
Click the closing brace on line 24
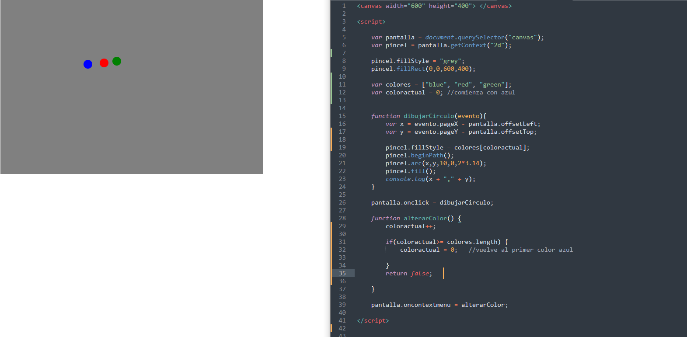[373, 187]
